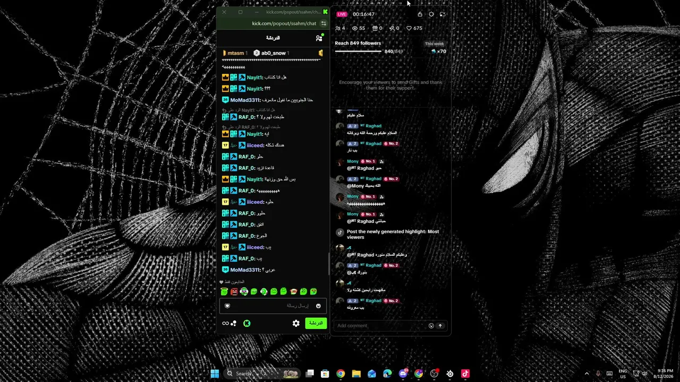Click the green Kick logo icon below chat
This screenshot has height=382, width=680.
tap(247, 323)
